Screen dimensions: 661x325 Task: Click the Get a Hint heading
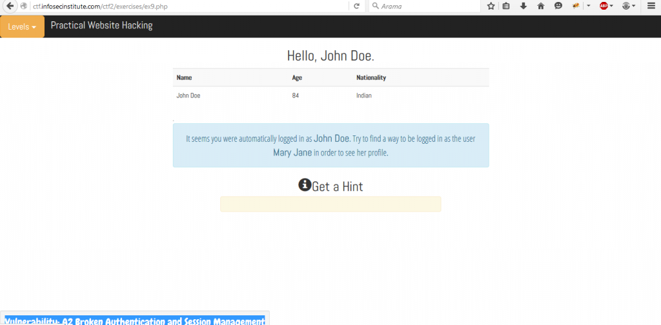click(337, 186)
